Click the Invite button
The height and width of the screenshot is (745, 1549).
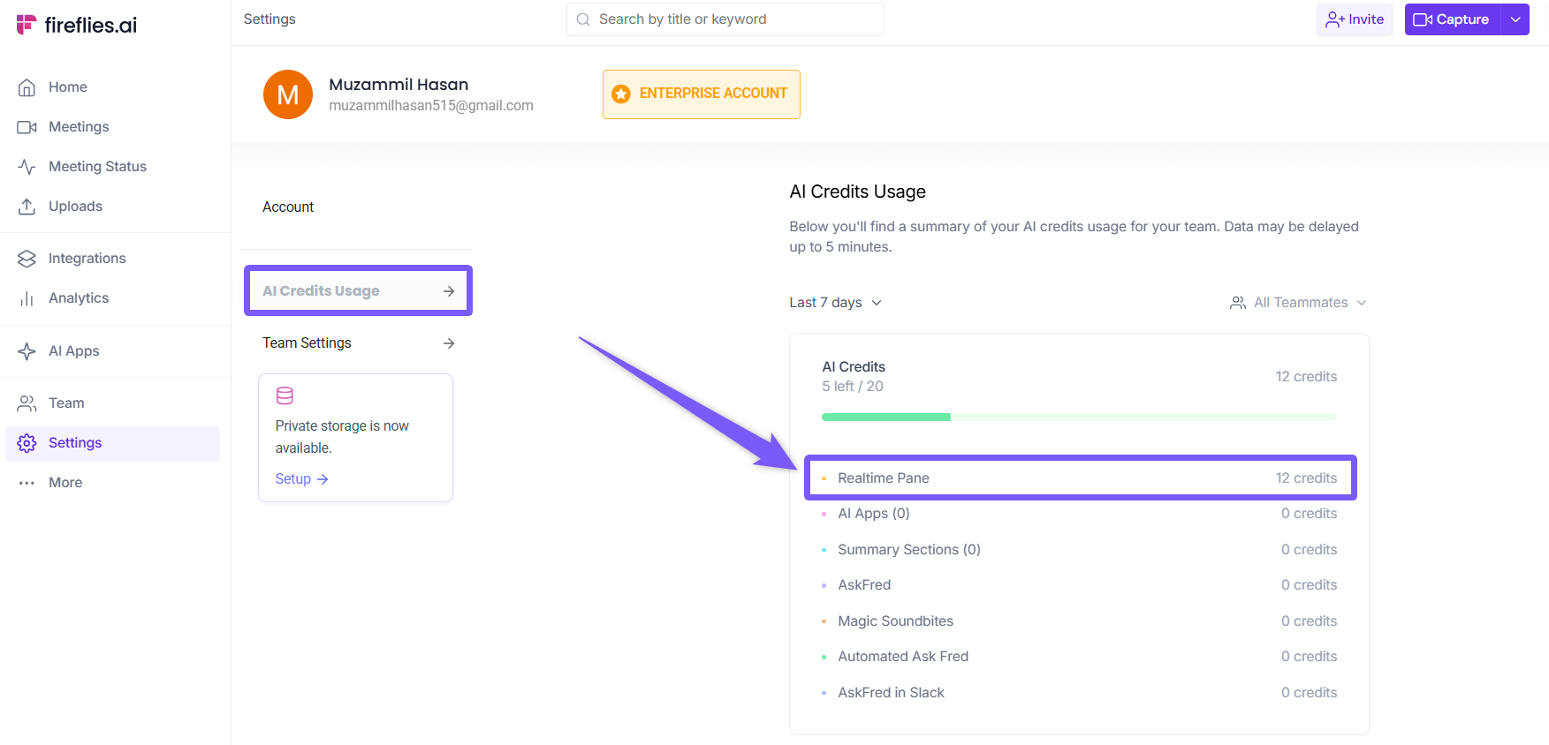1354,19
